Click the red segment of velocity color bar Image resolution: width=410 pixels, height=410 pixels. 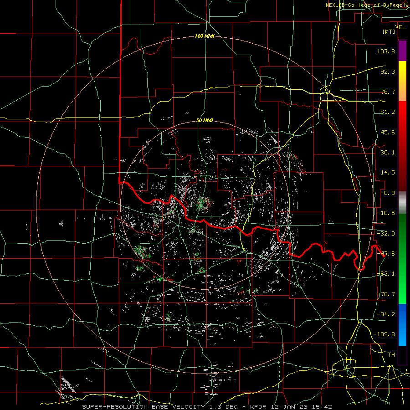coord(402,146)
